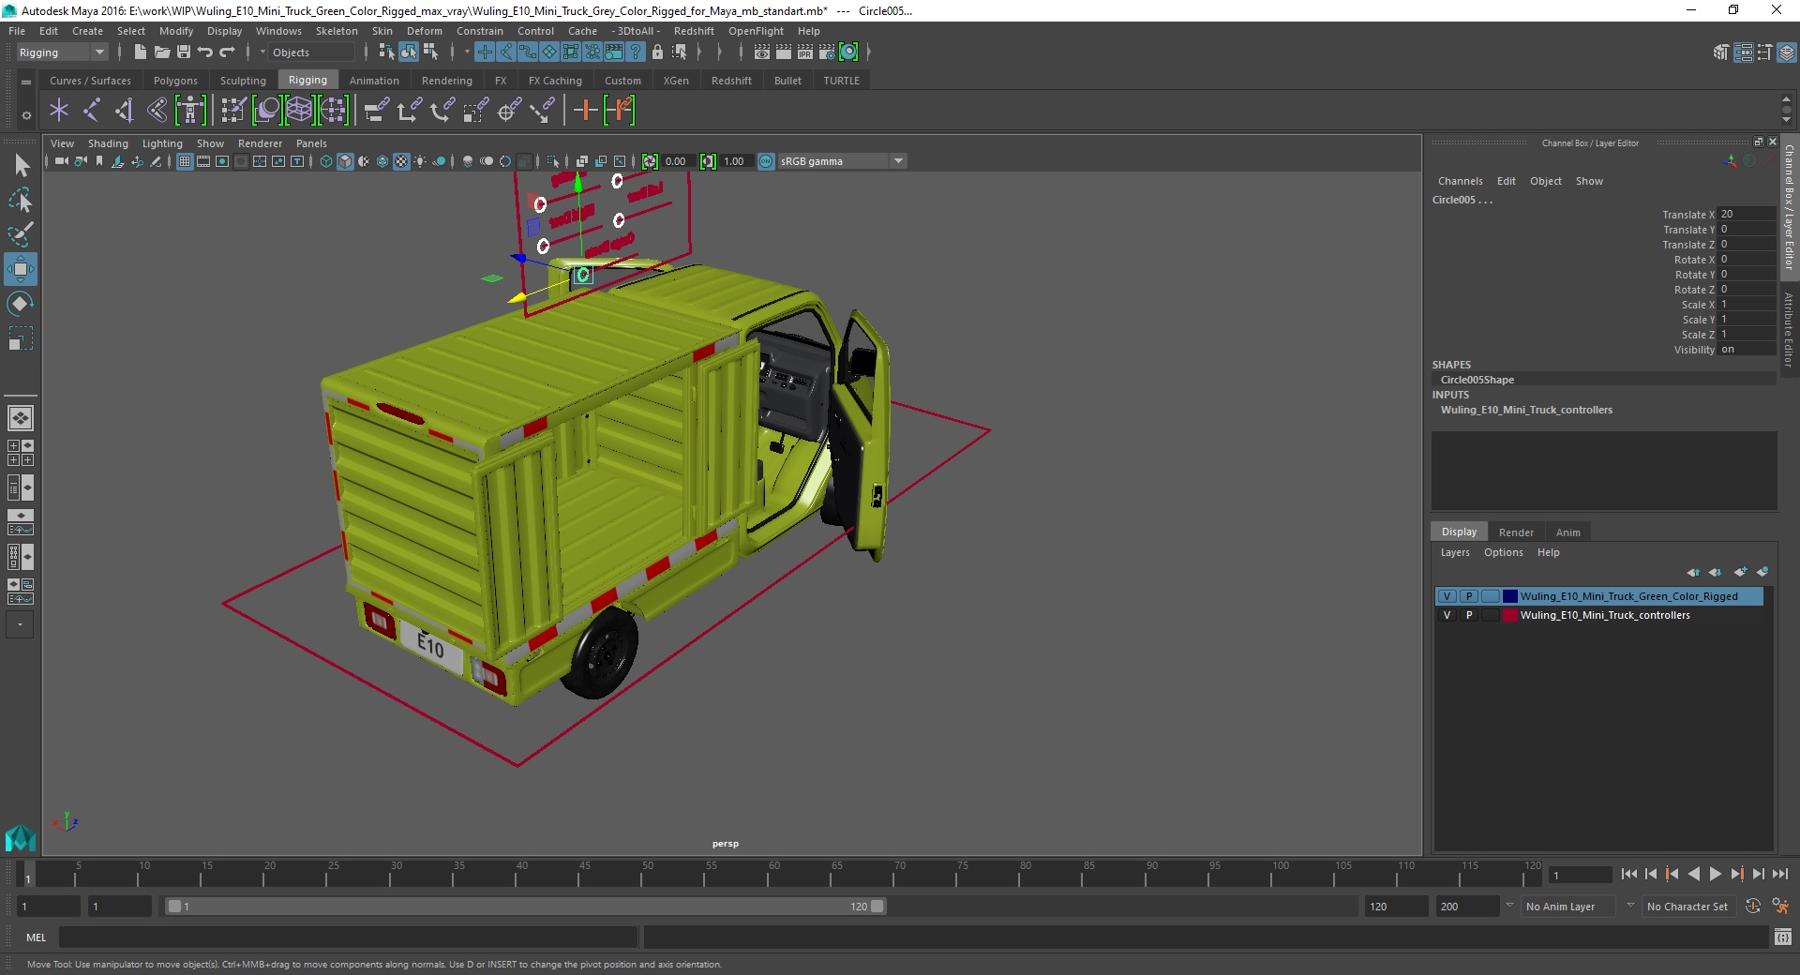The height and width of the screenshot is (975, 1800).
Task: Activate the Lasso Select tool
Action: tap(21, 201)
